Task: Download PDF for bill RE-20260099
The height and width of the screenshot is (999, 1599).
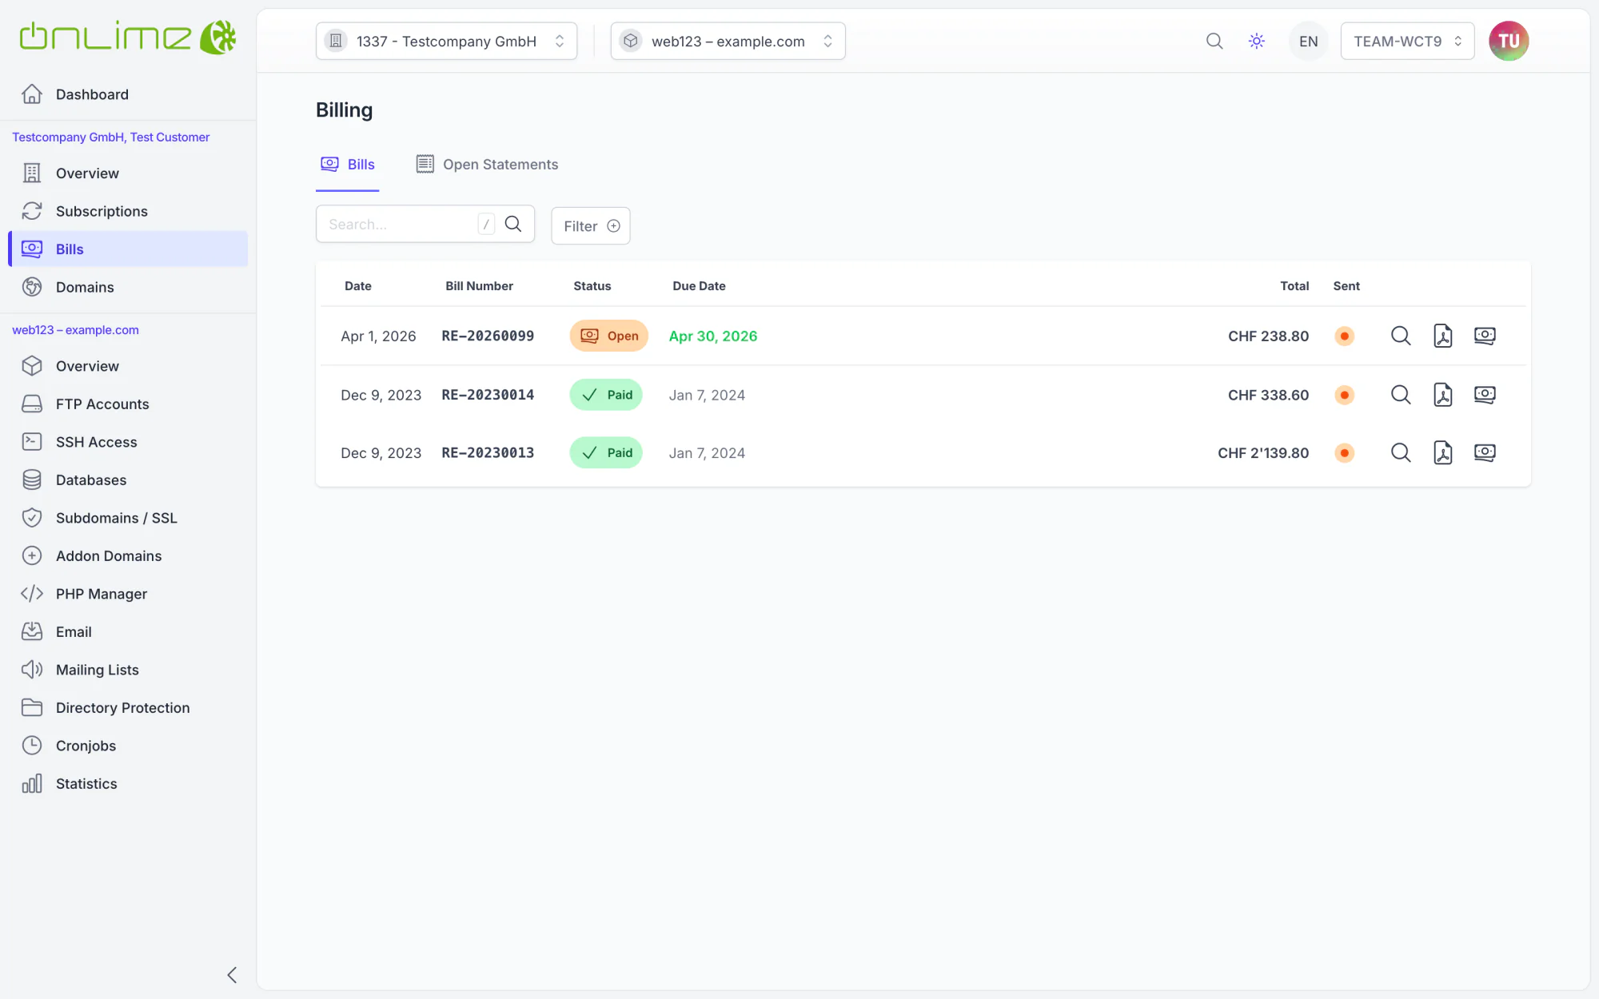Action: click(x=1442, y=336)
